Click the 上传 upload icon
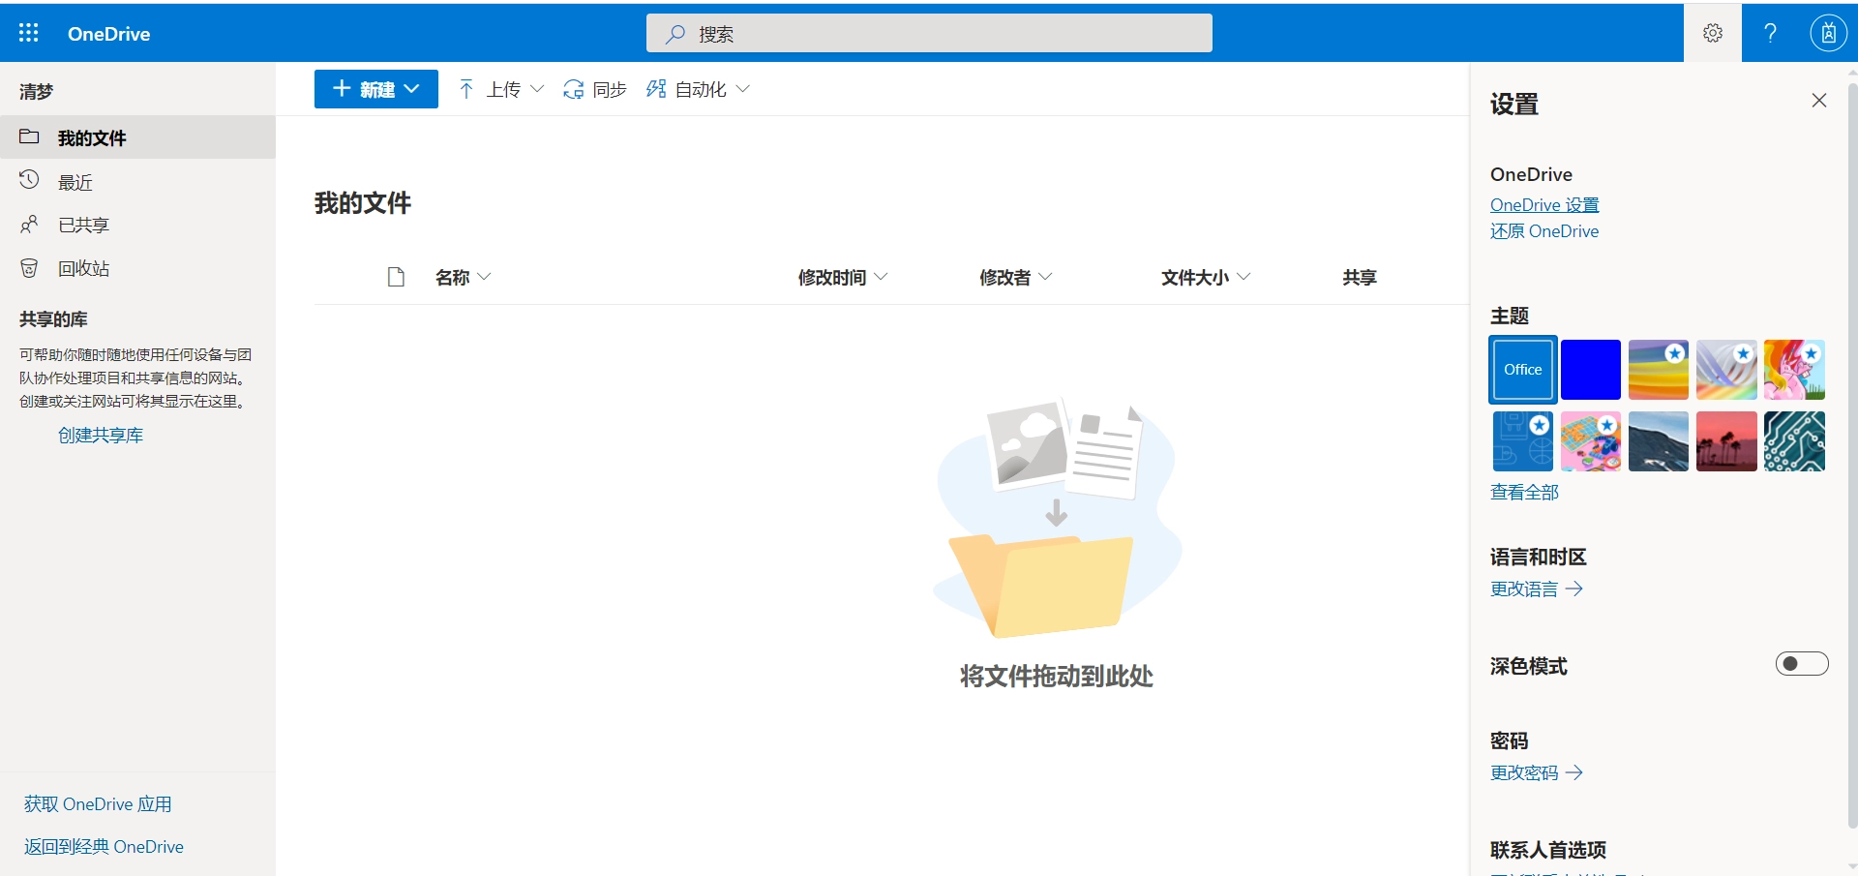The height and width of the screenshot is (876, 1858). click(467, 88)
